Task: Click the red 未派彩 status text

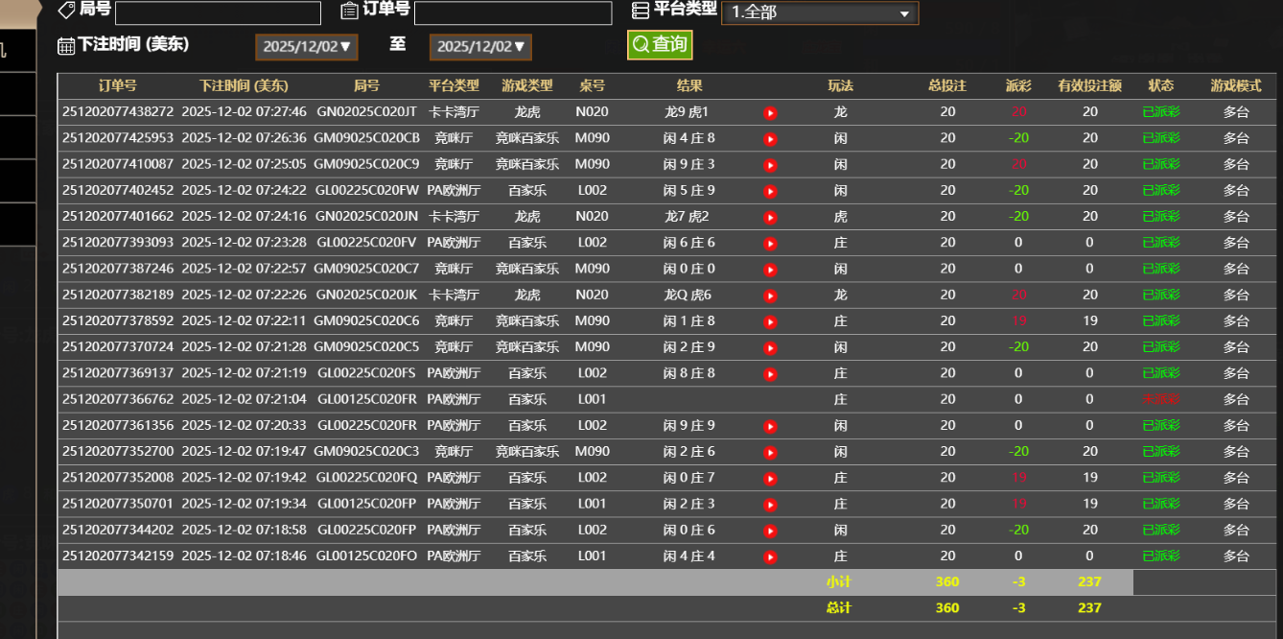Action: 1161,399
